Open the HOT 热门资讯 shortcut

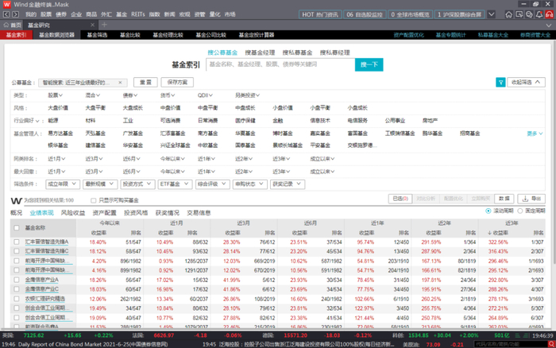point(320,14)
